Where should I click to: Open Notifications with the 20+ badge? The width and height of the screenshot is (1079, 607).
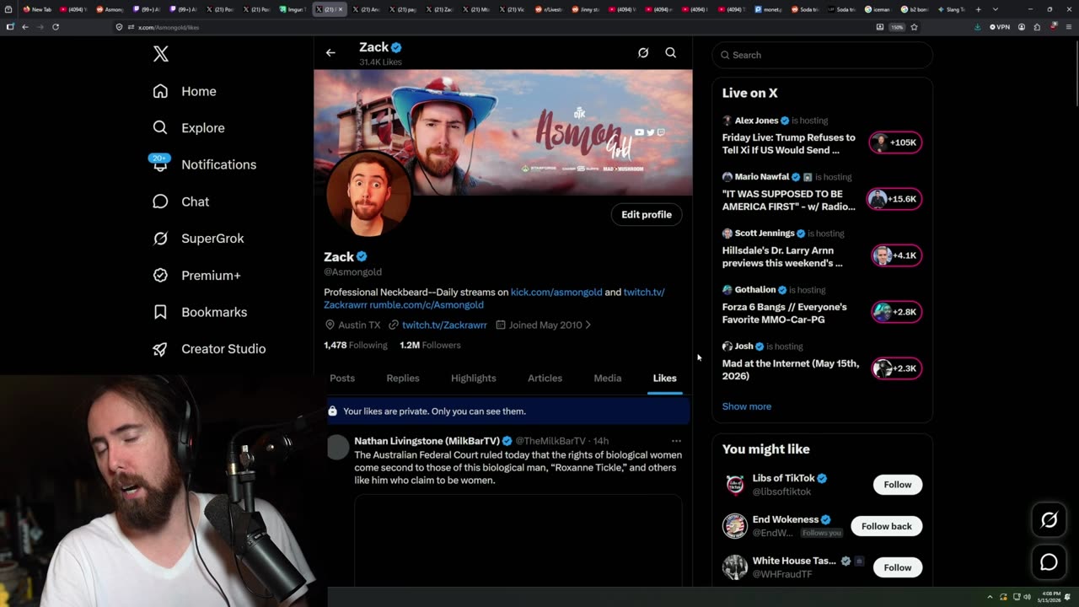click(x=205, y=164)
